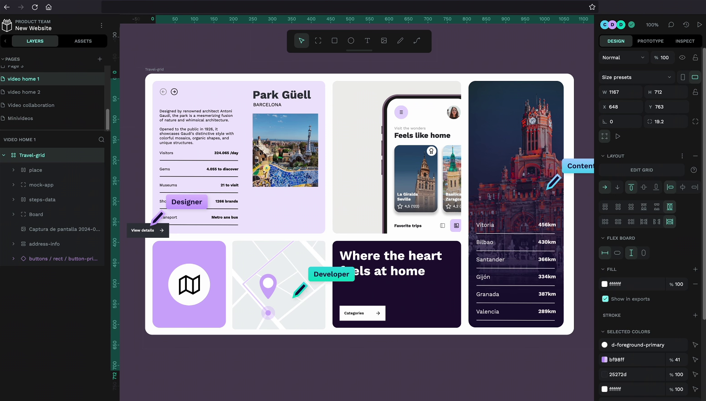Screen dimensions: 706x401
Task: Expand the mock-app layer
Action: tap(13, 185)
